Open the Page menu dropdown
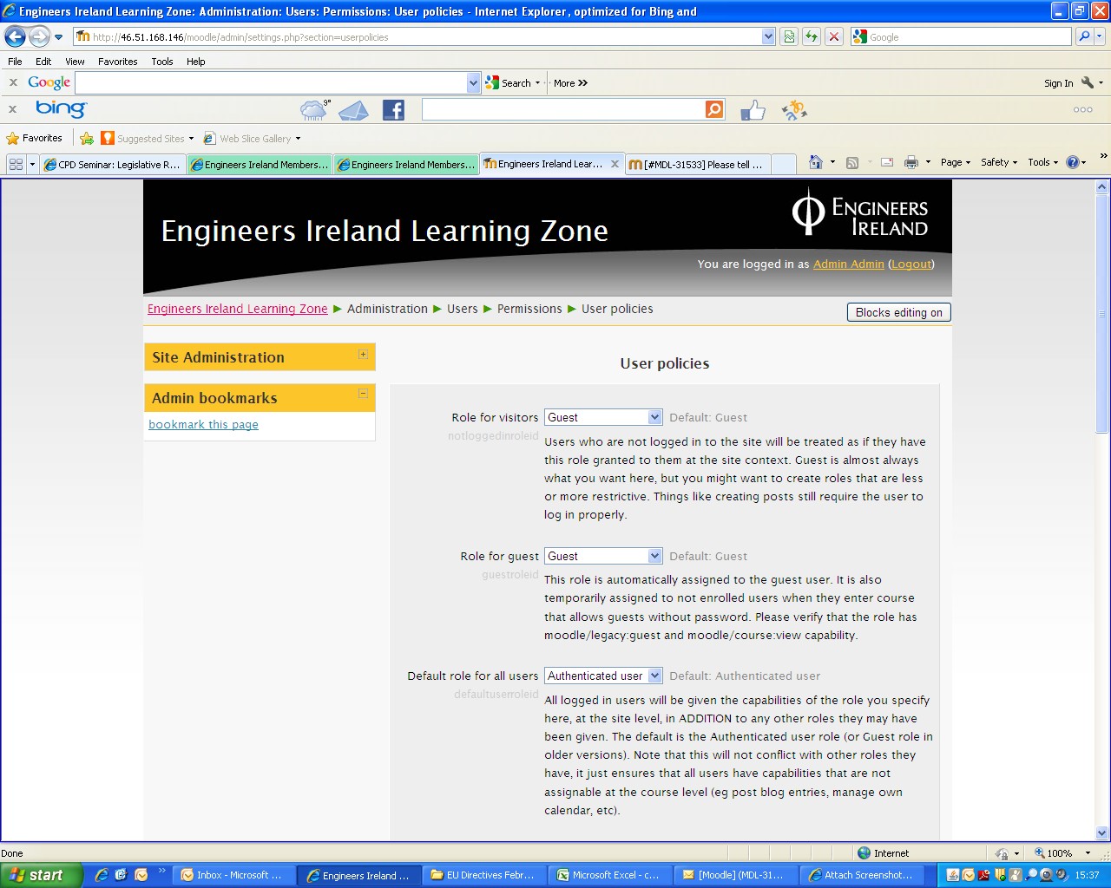The image size is (1111, 888). [955, 162]
